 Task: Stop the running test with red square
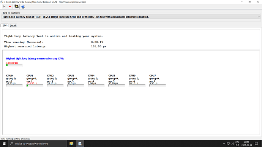tap(10, 6)
